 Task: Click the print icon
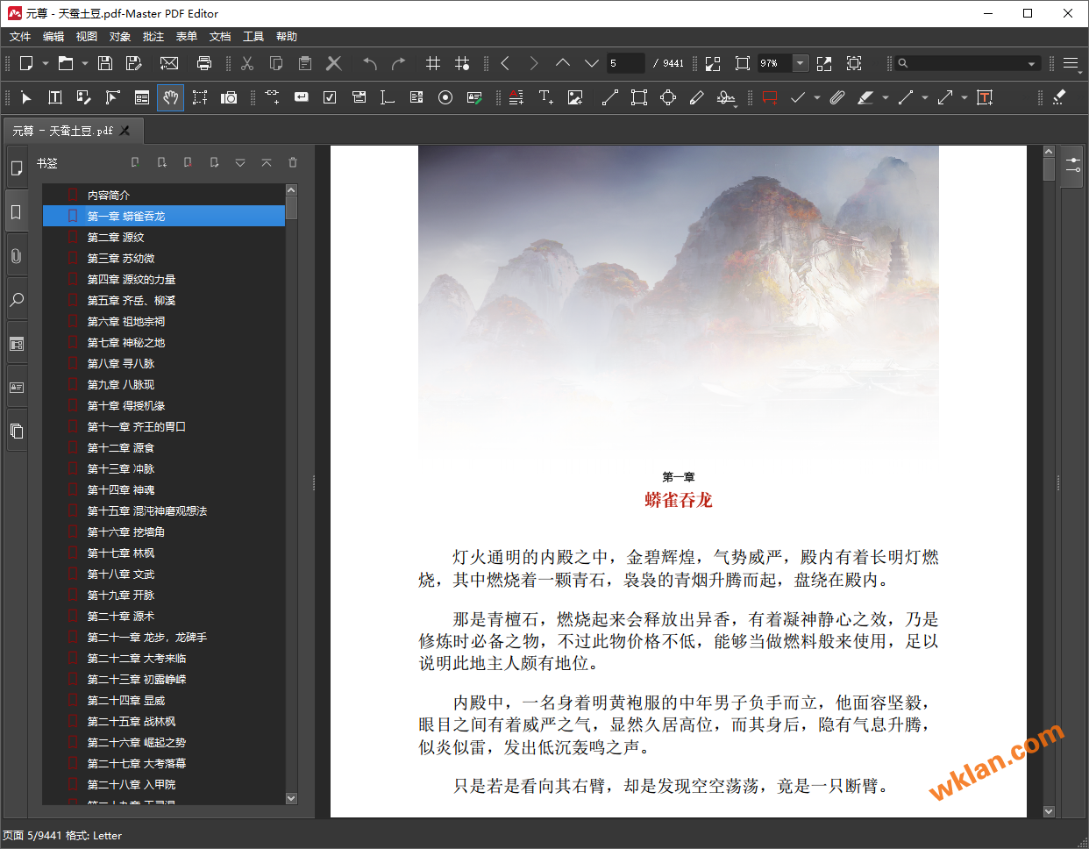tap(204, 63)
